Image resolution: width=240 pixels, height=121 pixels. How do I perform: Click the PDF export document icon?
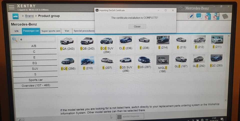click(x=208, y=16)
